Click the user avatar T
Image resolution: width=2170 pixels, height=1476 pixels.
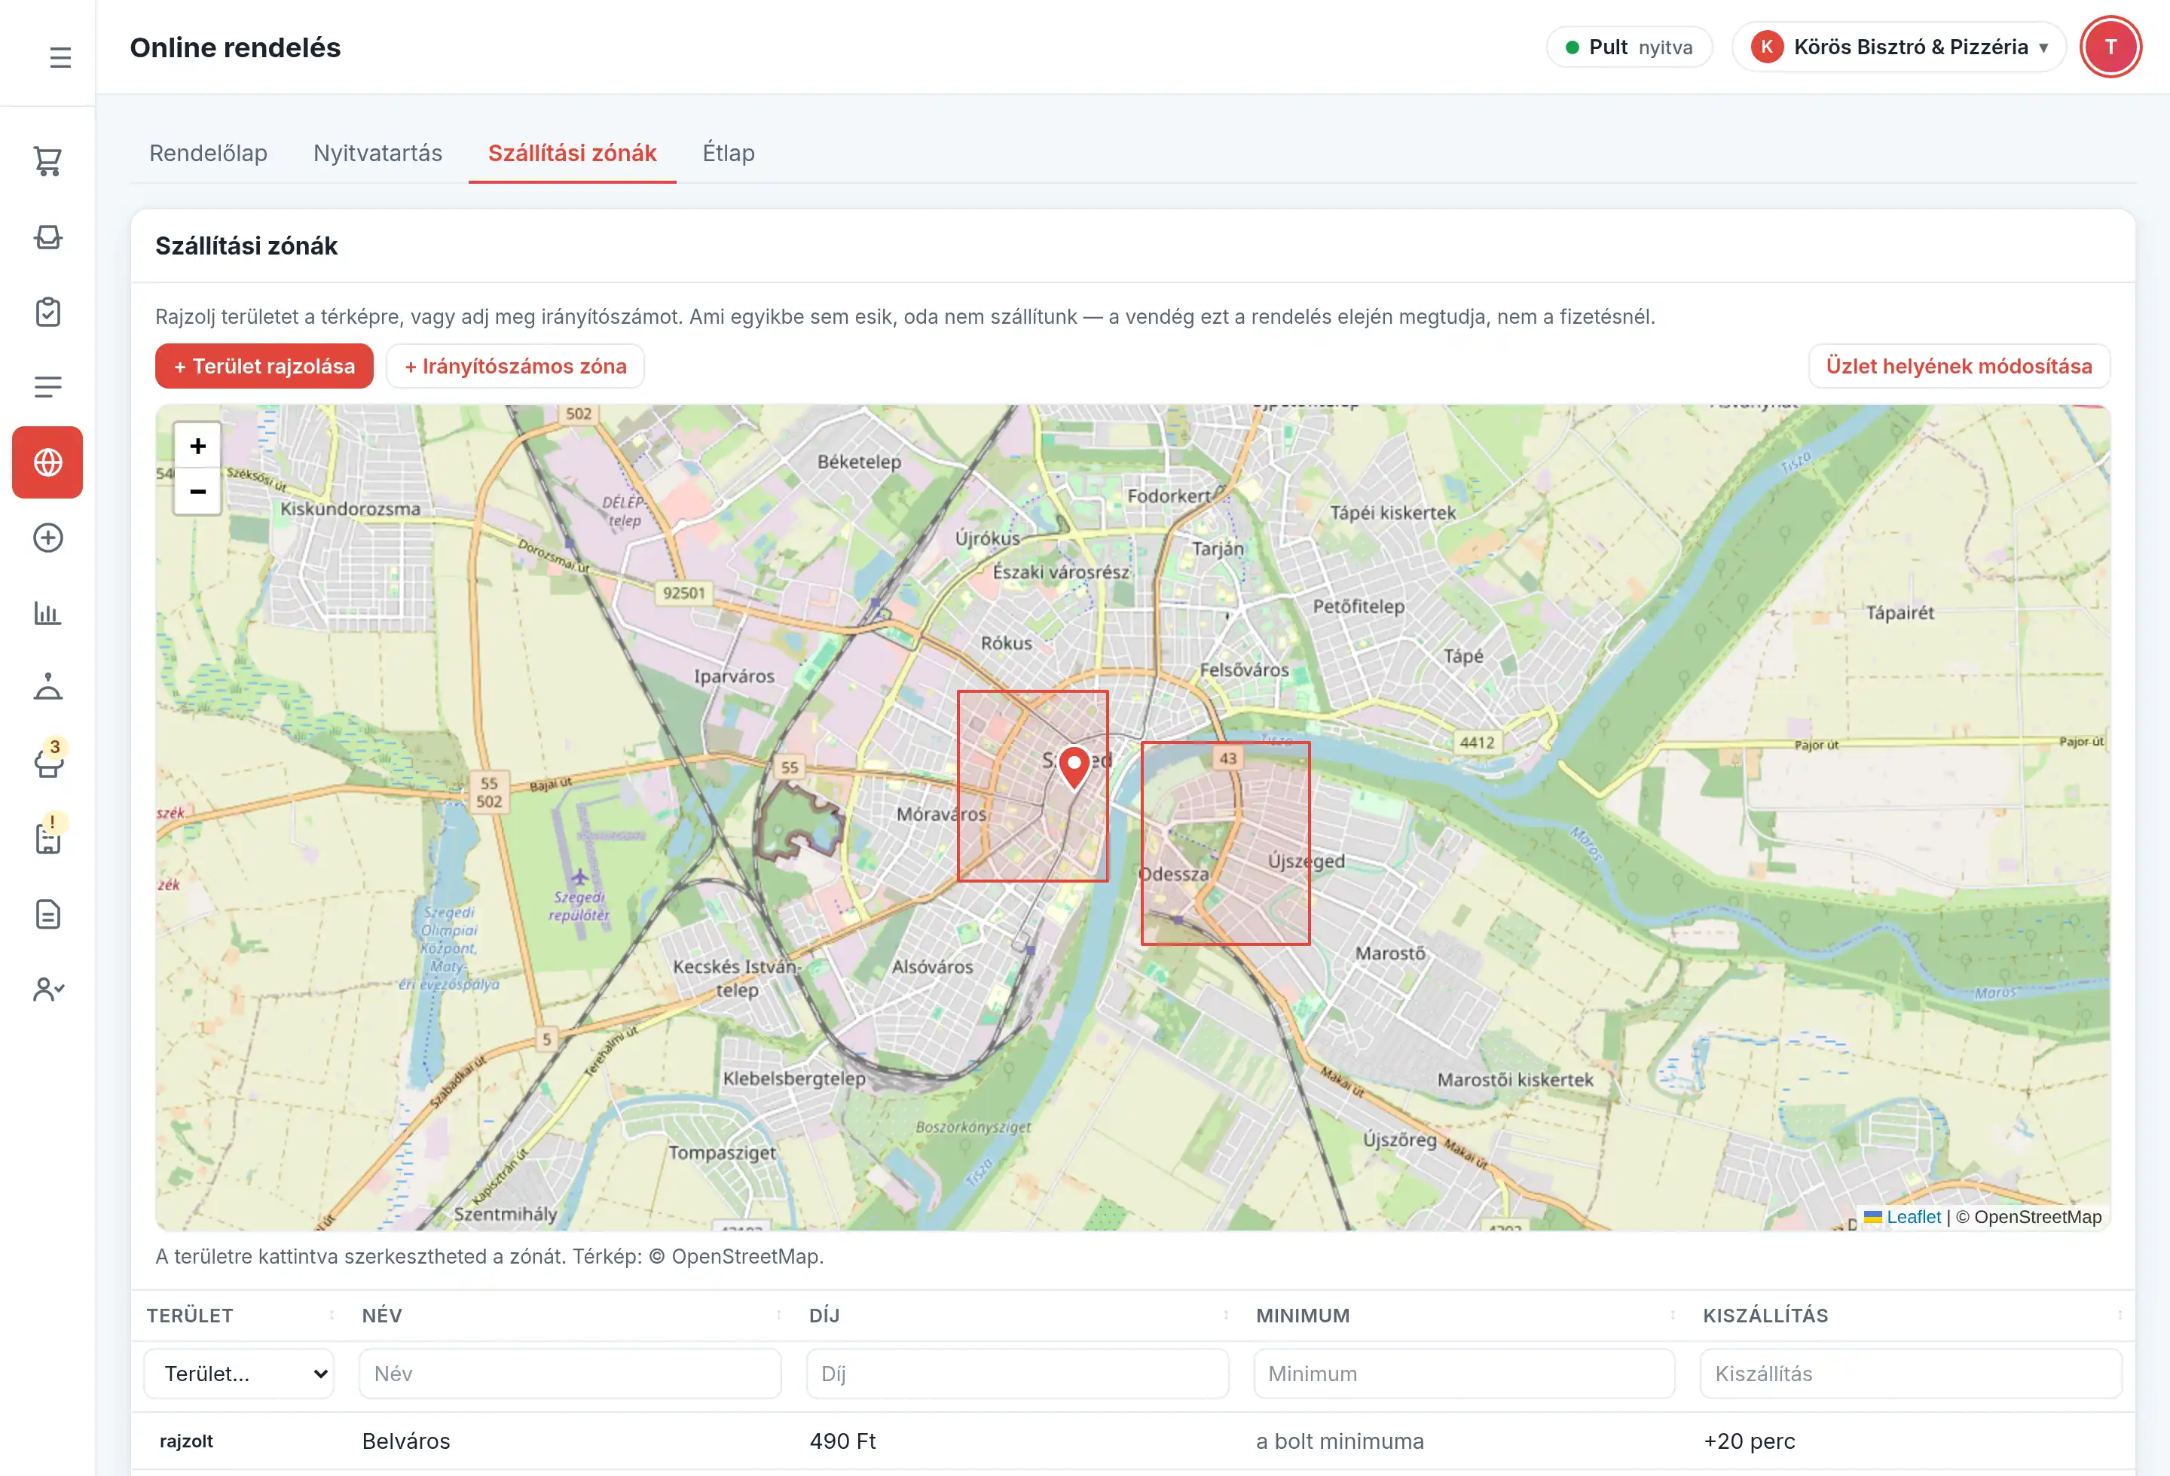coord(2110,47)
